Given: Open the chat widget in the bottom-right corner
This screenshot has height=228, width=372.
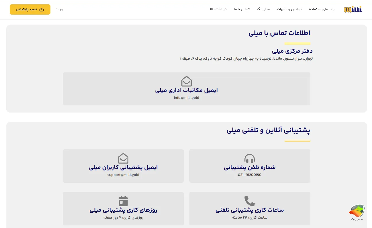Looking at the screenshot, I should (357, 211).
